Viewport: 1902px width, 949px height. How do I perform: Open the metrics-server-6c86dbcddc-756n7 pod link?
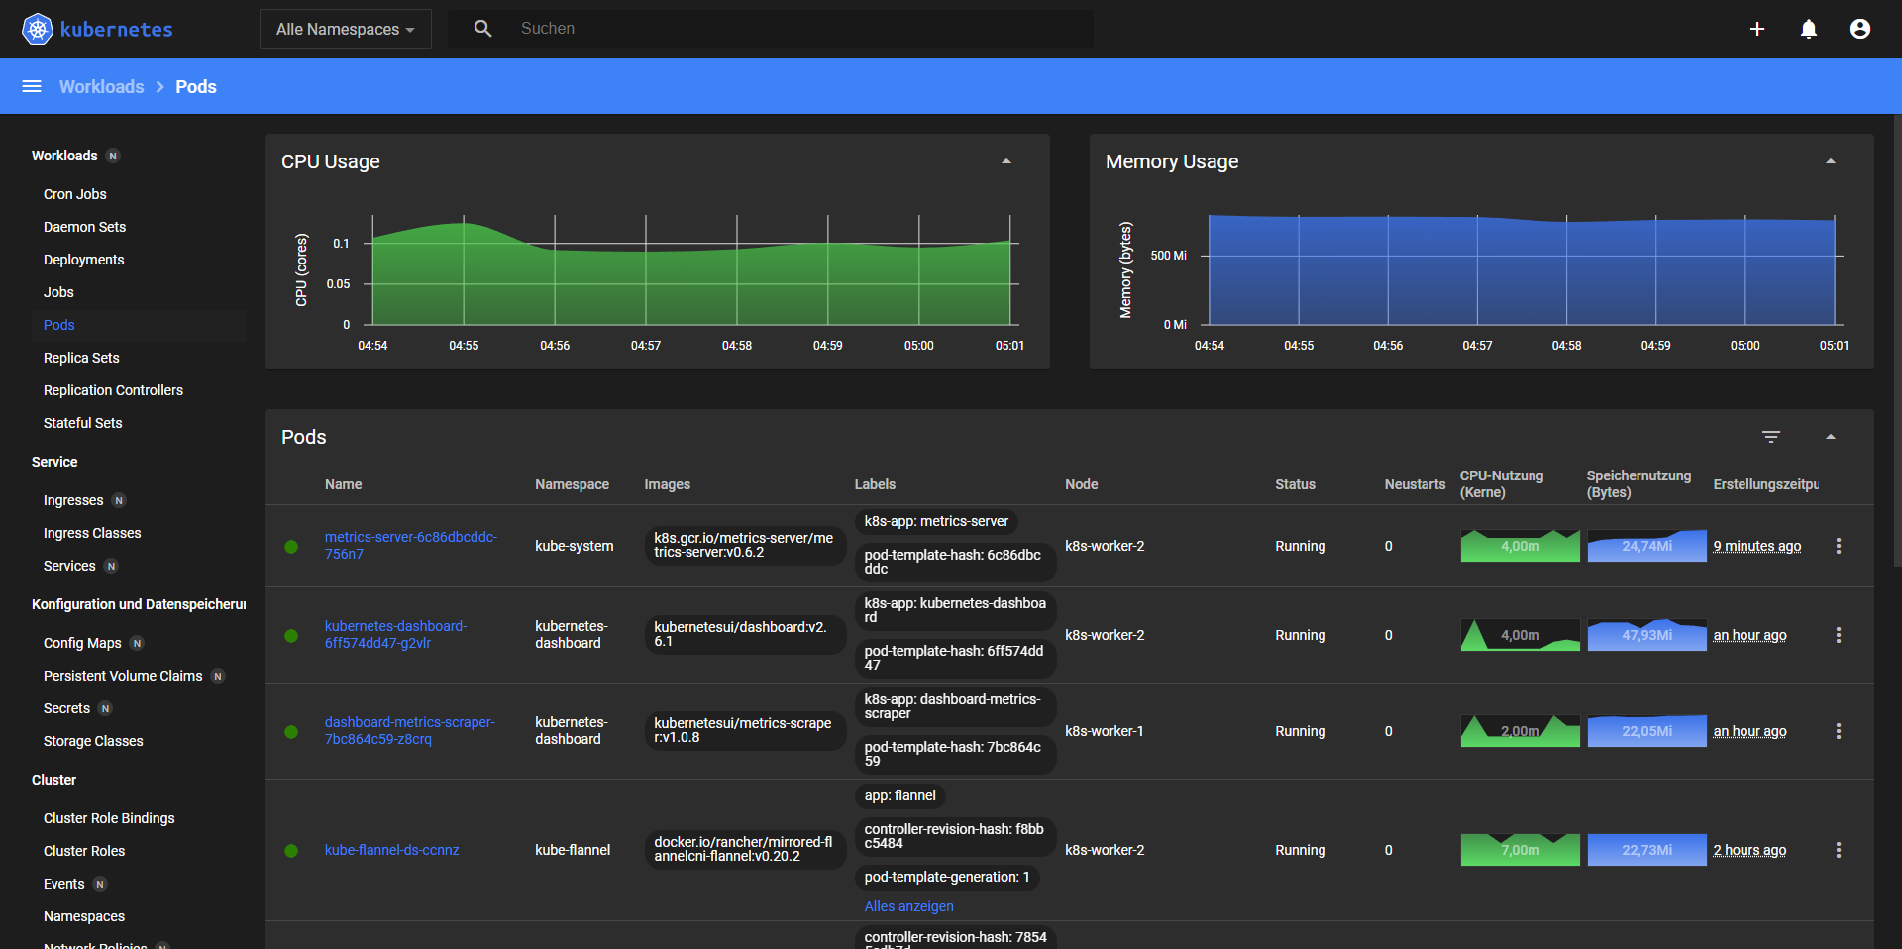(x=411, y=545)
